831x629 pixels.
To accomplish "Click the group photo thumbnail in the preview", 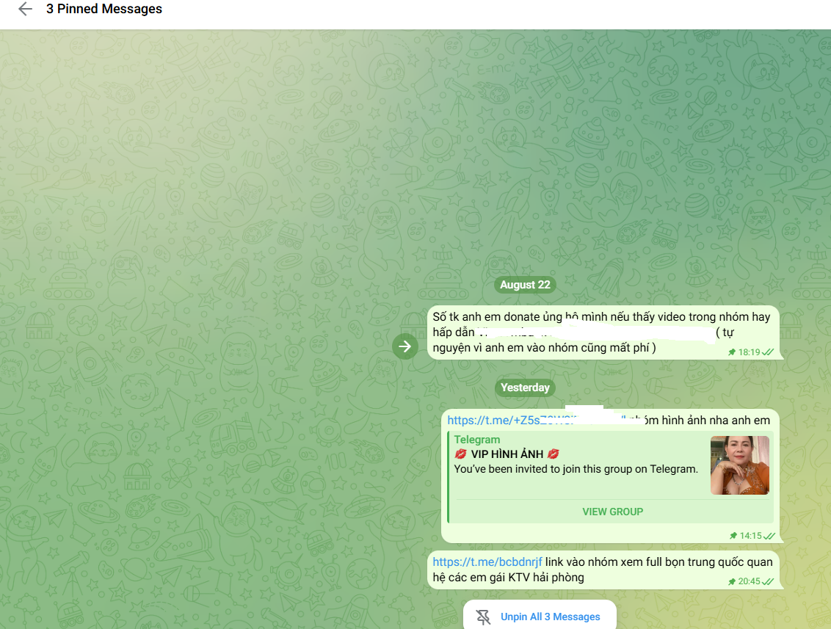I will click(x=739, y=465).
